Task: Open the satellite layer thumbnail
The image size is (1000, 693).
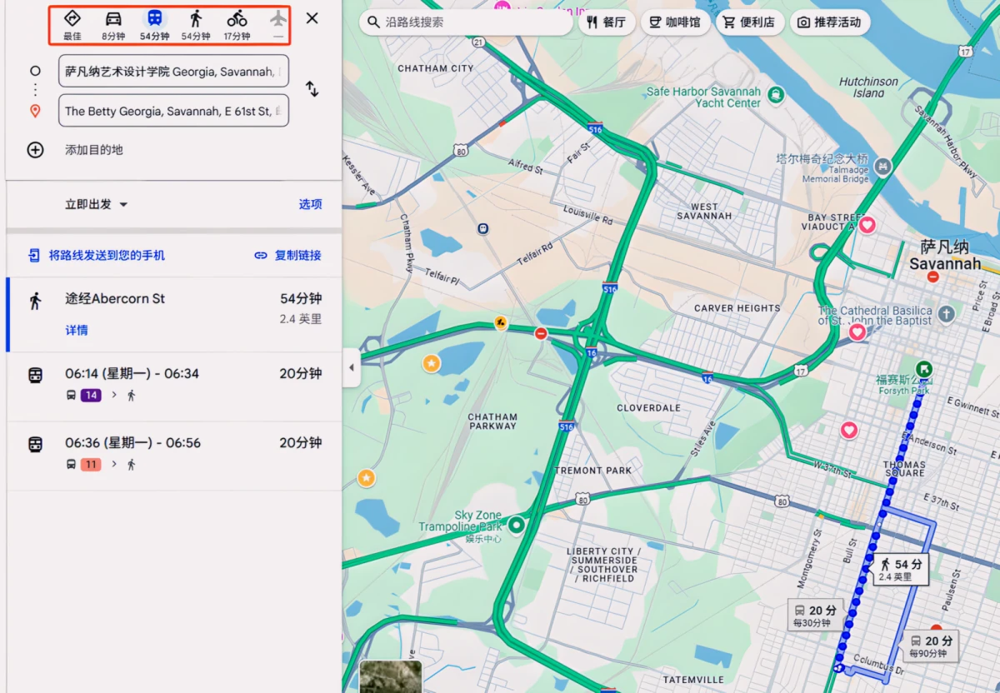Action: (391, 676)
